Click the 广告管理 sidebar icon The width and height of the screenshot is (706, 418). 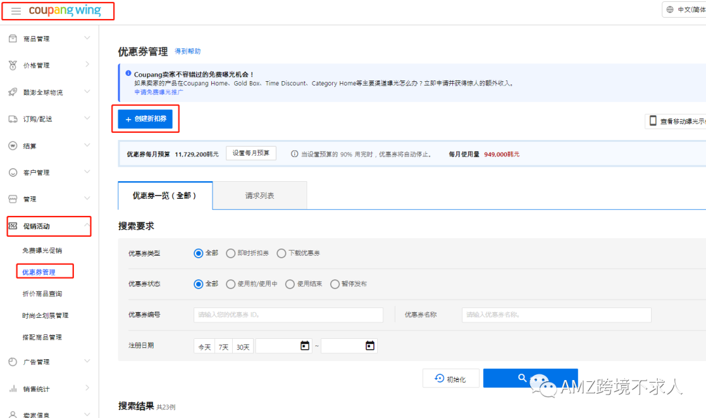(x=13, y=362)
